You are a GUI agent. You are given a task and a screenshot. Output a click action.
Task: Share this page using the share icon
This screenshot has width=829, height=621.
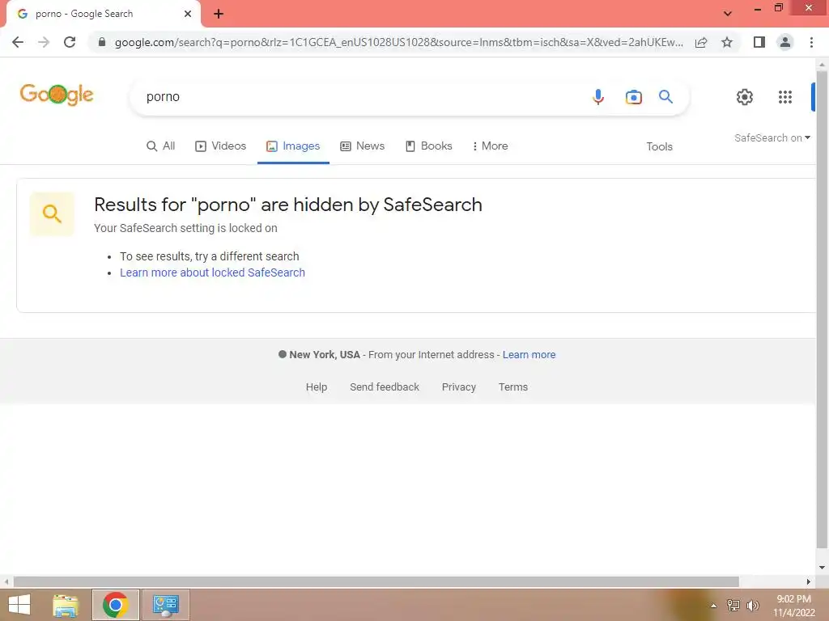click(x=701, y=42)
